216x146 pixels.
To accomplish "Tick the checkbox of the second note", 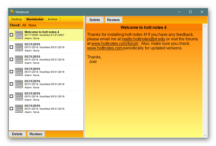I will 11,47.
